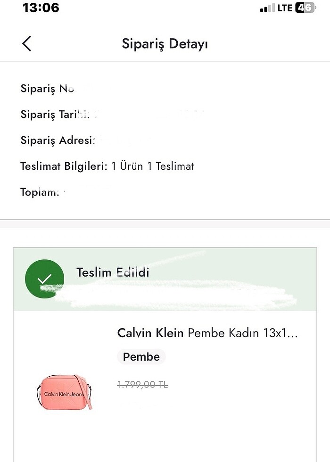Image resolution: width=330 pixels, height=462 pixels.
Task: Open the bold Calvin Klein brand name
Action: tap(150, 333)
